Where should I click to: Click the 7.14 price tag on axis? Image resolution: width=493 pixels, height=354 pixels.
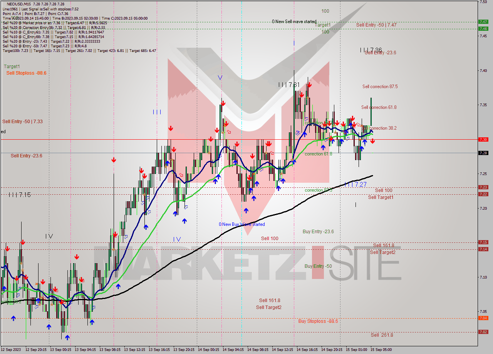[x=483, y=249]
